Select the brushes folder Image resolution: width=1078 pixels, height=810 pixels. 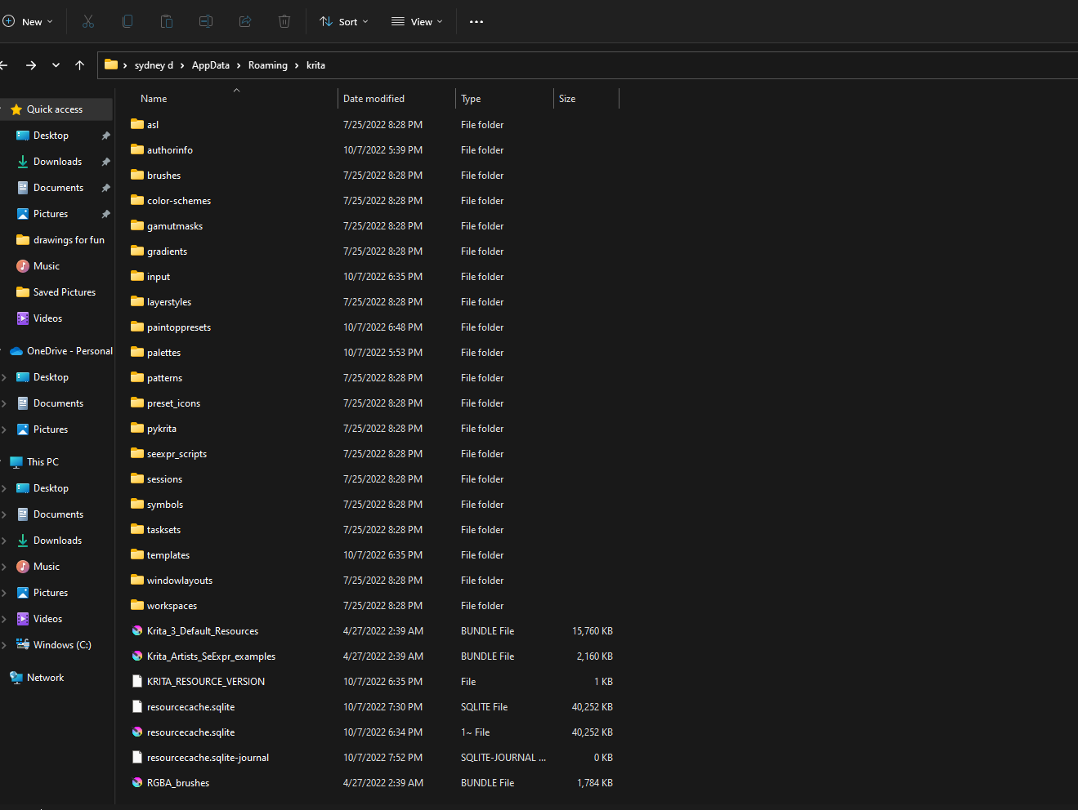pos(163,176)
